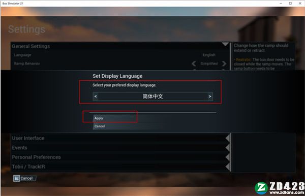Select the previous display language arrow
This screenshot has width=305, height=196.
(96, 96)
